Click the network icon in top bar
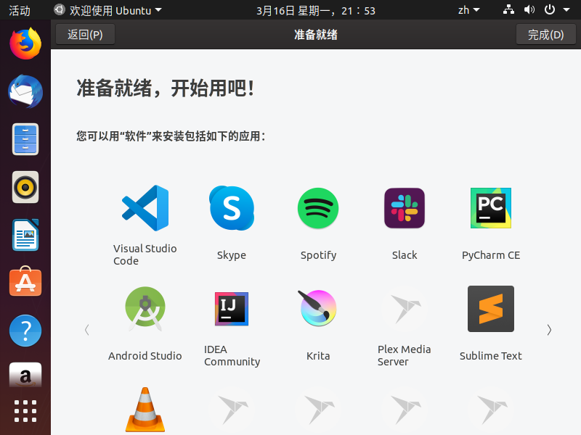Image resolution: width=581 pixels, height=435 pixels. click(508, 9)
